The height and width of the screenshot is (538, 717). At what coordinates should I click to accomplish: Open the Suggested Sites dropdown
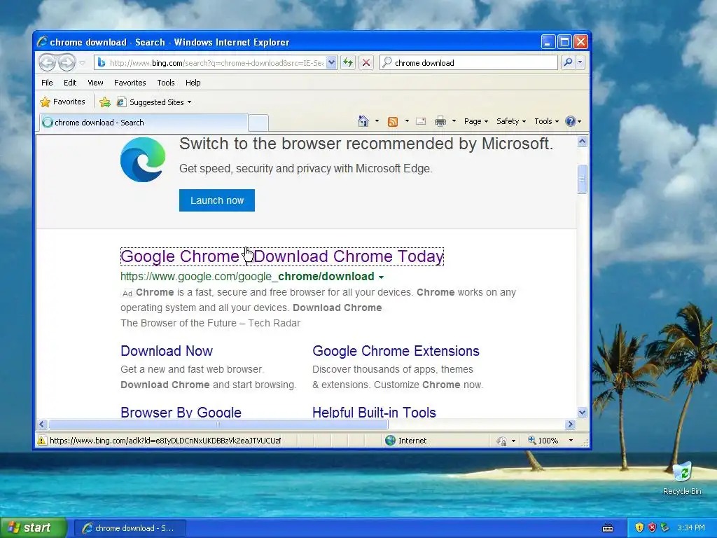tap(154, 102)
